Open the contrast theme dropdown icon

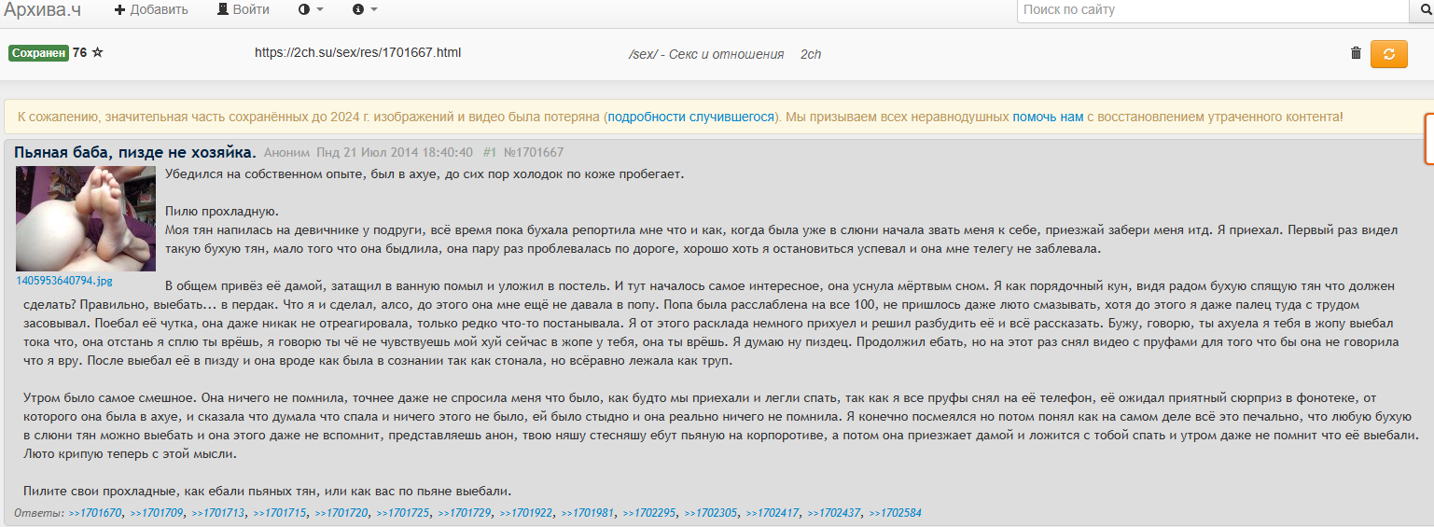tap(311, 9)
